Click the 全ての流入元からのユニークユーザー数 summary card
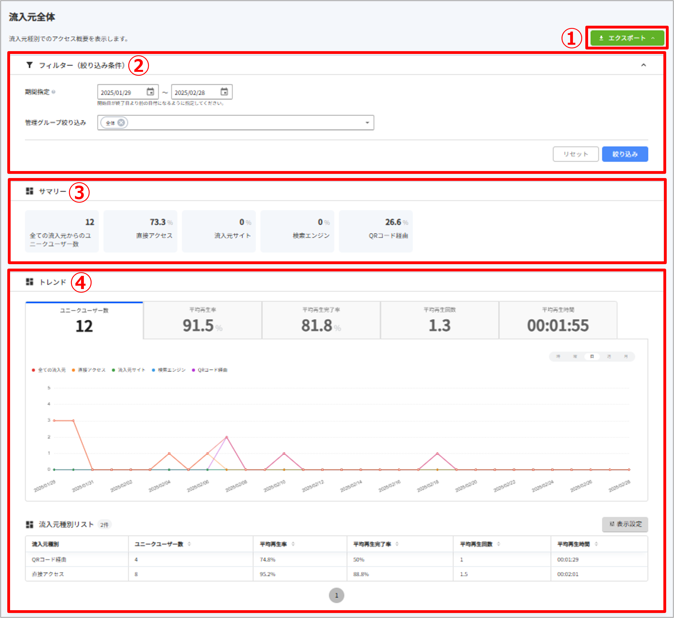Screen dimensions: 674x618 point(62,231)
